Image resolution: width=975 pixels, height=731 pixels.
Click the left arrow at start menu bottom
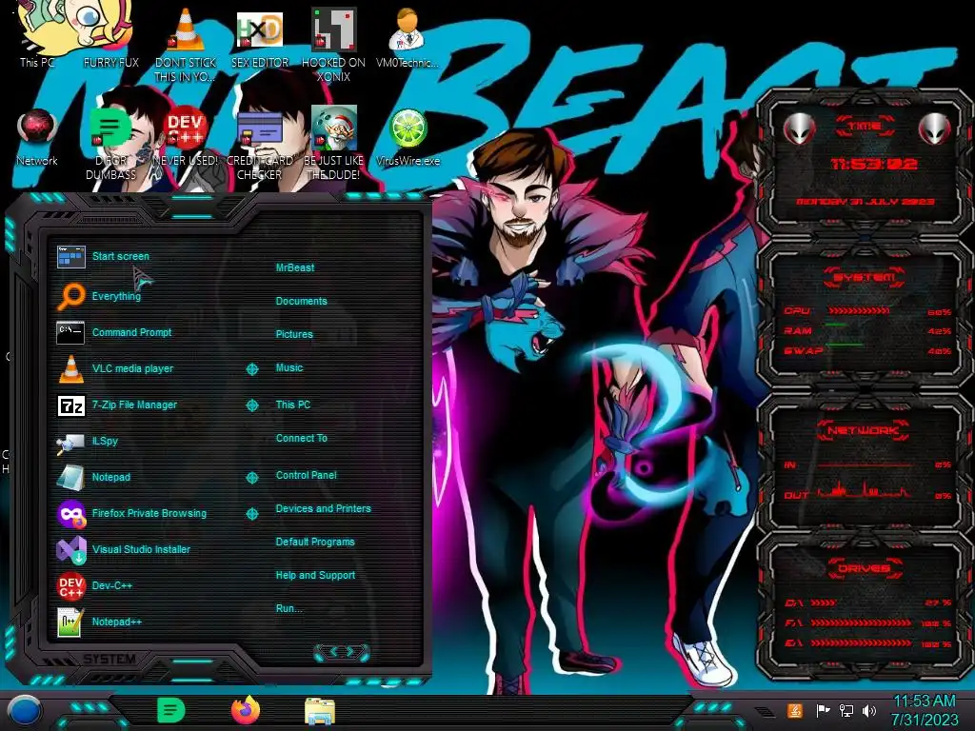(332, 651)
